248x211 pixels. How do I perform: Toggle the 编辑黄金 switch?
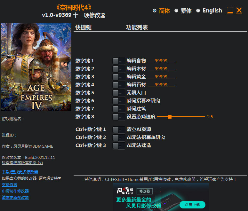click(x=119, y=77)
